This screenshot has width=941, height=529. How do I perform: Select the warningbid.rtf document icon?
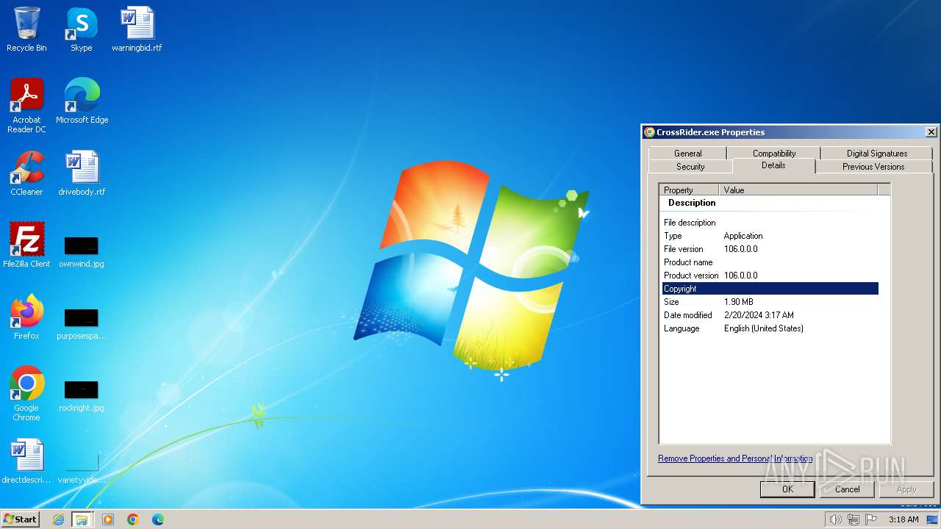[x=137, y=29]
